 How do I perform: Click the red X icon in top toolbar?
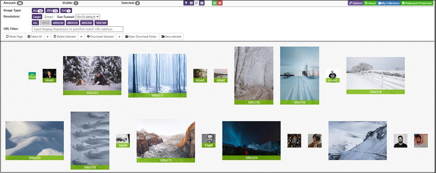[x=220, y=3]
